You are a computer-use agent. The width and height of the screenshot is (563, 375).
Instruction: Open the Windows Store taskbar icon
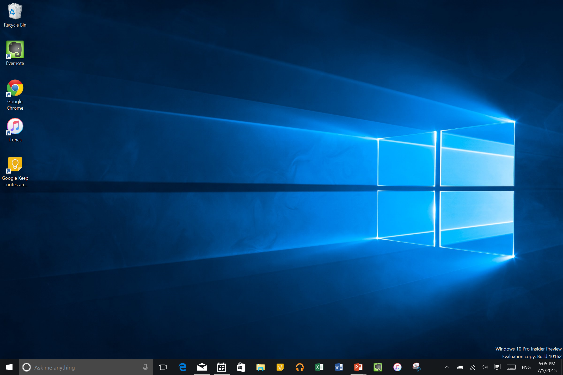241,367
